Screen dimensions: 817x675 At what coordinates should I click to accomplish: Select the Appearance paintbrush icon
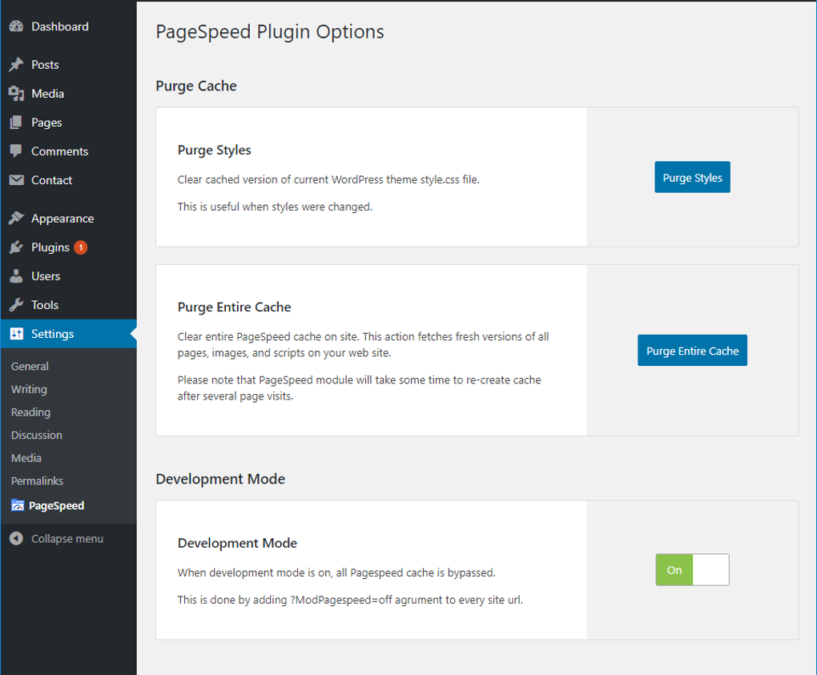click(x=16, y=218)
